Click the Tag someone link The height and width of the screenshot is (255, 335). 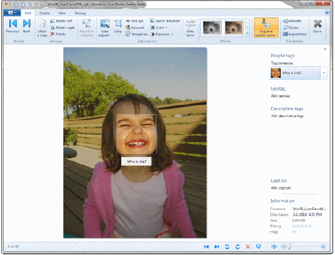(x=282, y=63)
